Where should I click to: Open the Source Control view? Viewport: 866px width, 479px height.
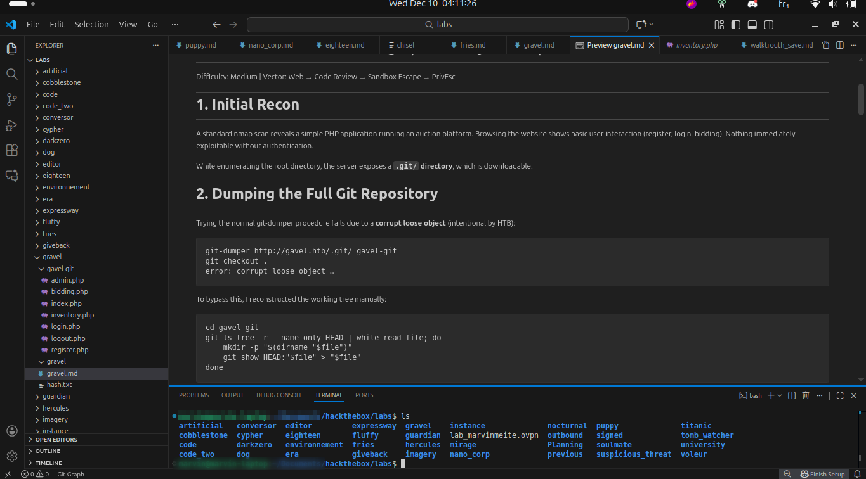click(11, 99)
